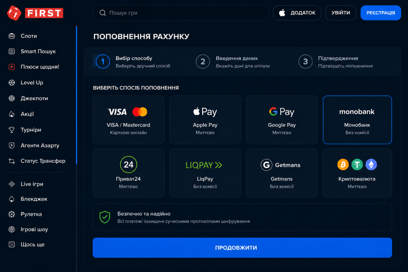Click the Плюси щодня! red plus icon

point(12,67)
